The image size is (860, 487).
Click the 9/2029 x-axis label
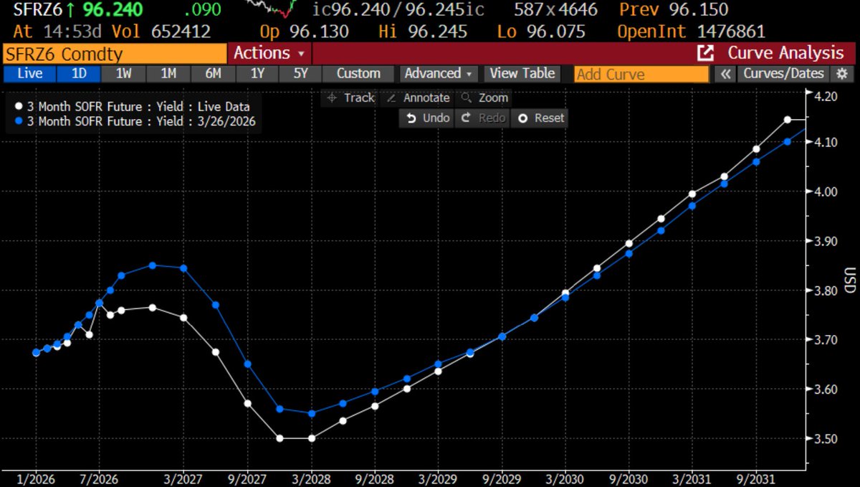(501, 479)
